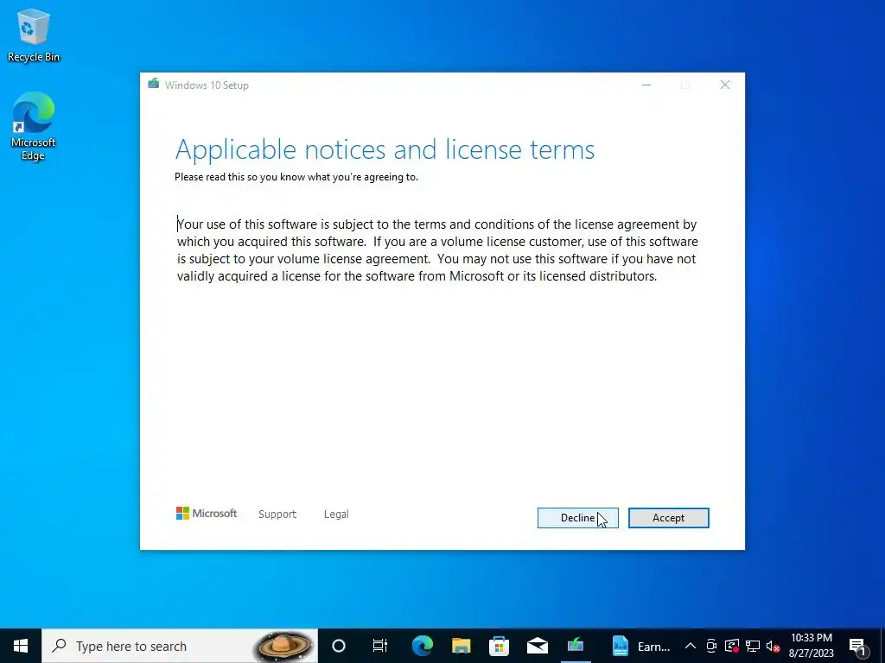Click the taskbar search box

(180, 646)
